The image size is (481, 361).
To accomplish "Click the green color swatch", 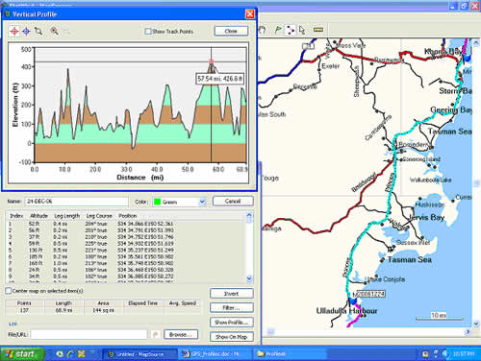I will (x=157, y=202).
